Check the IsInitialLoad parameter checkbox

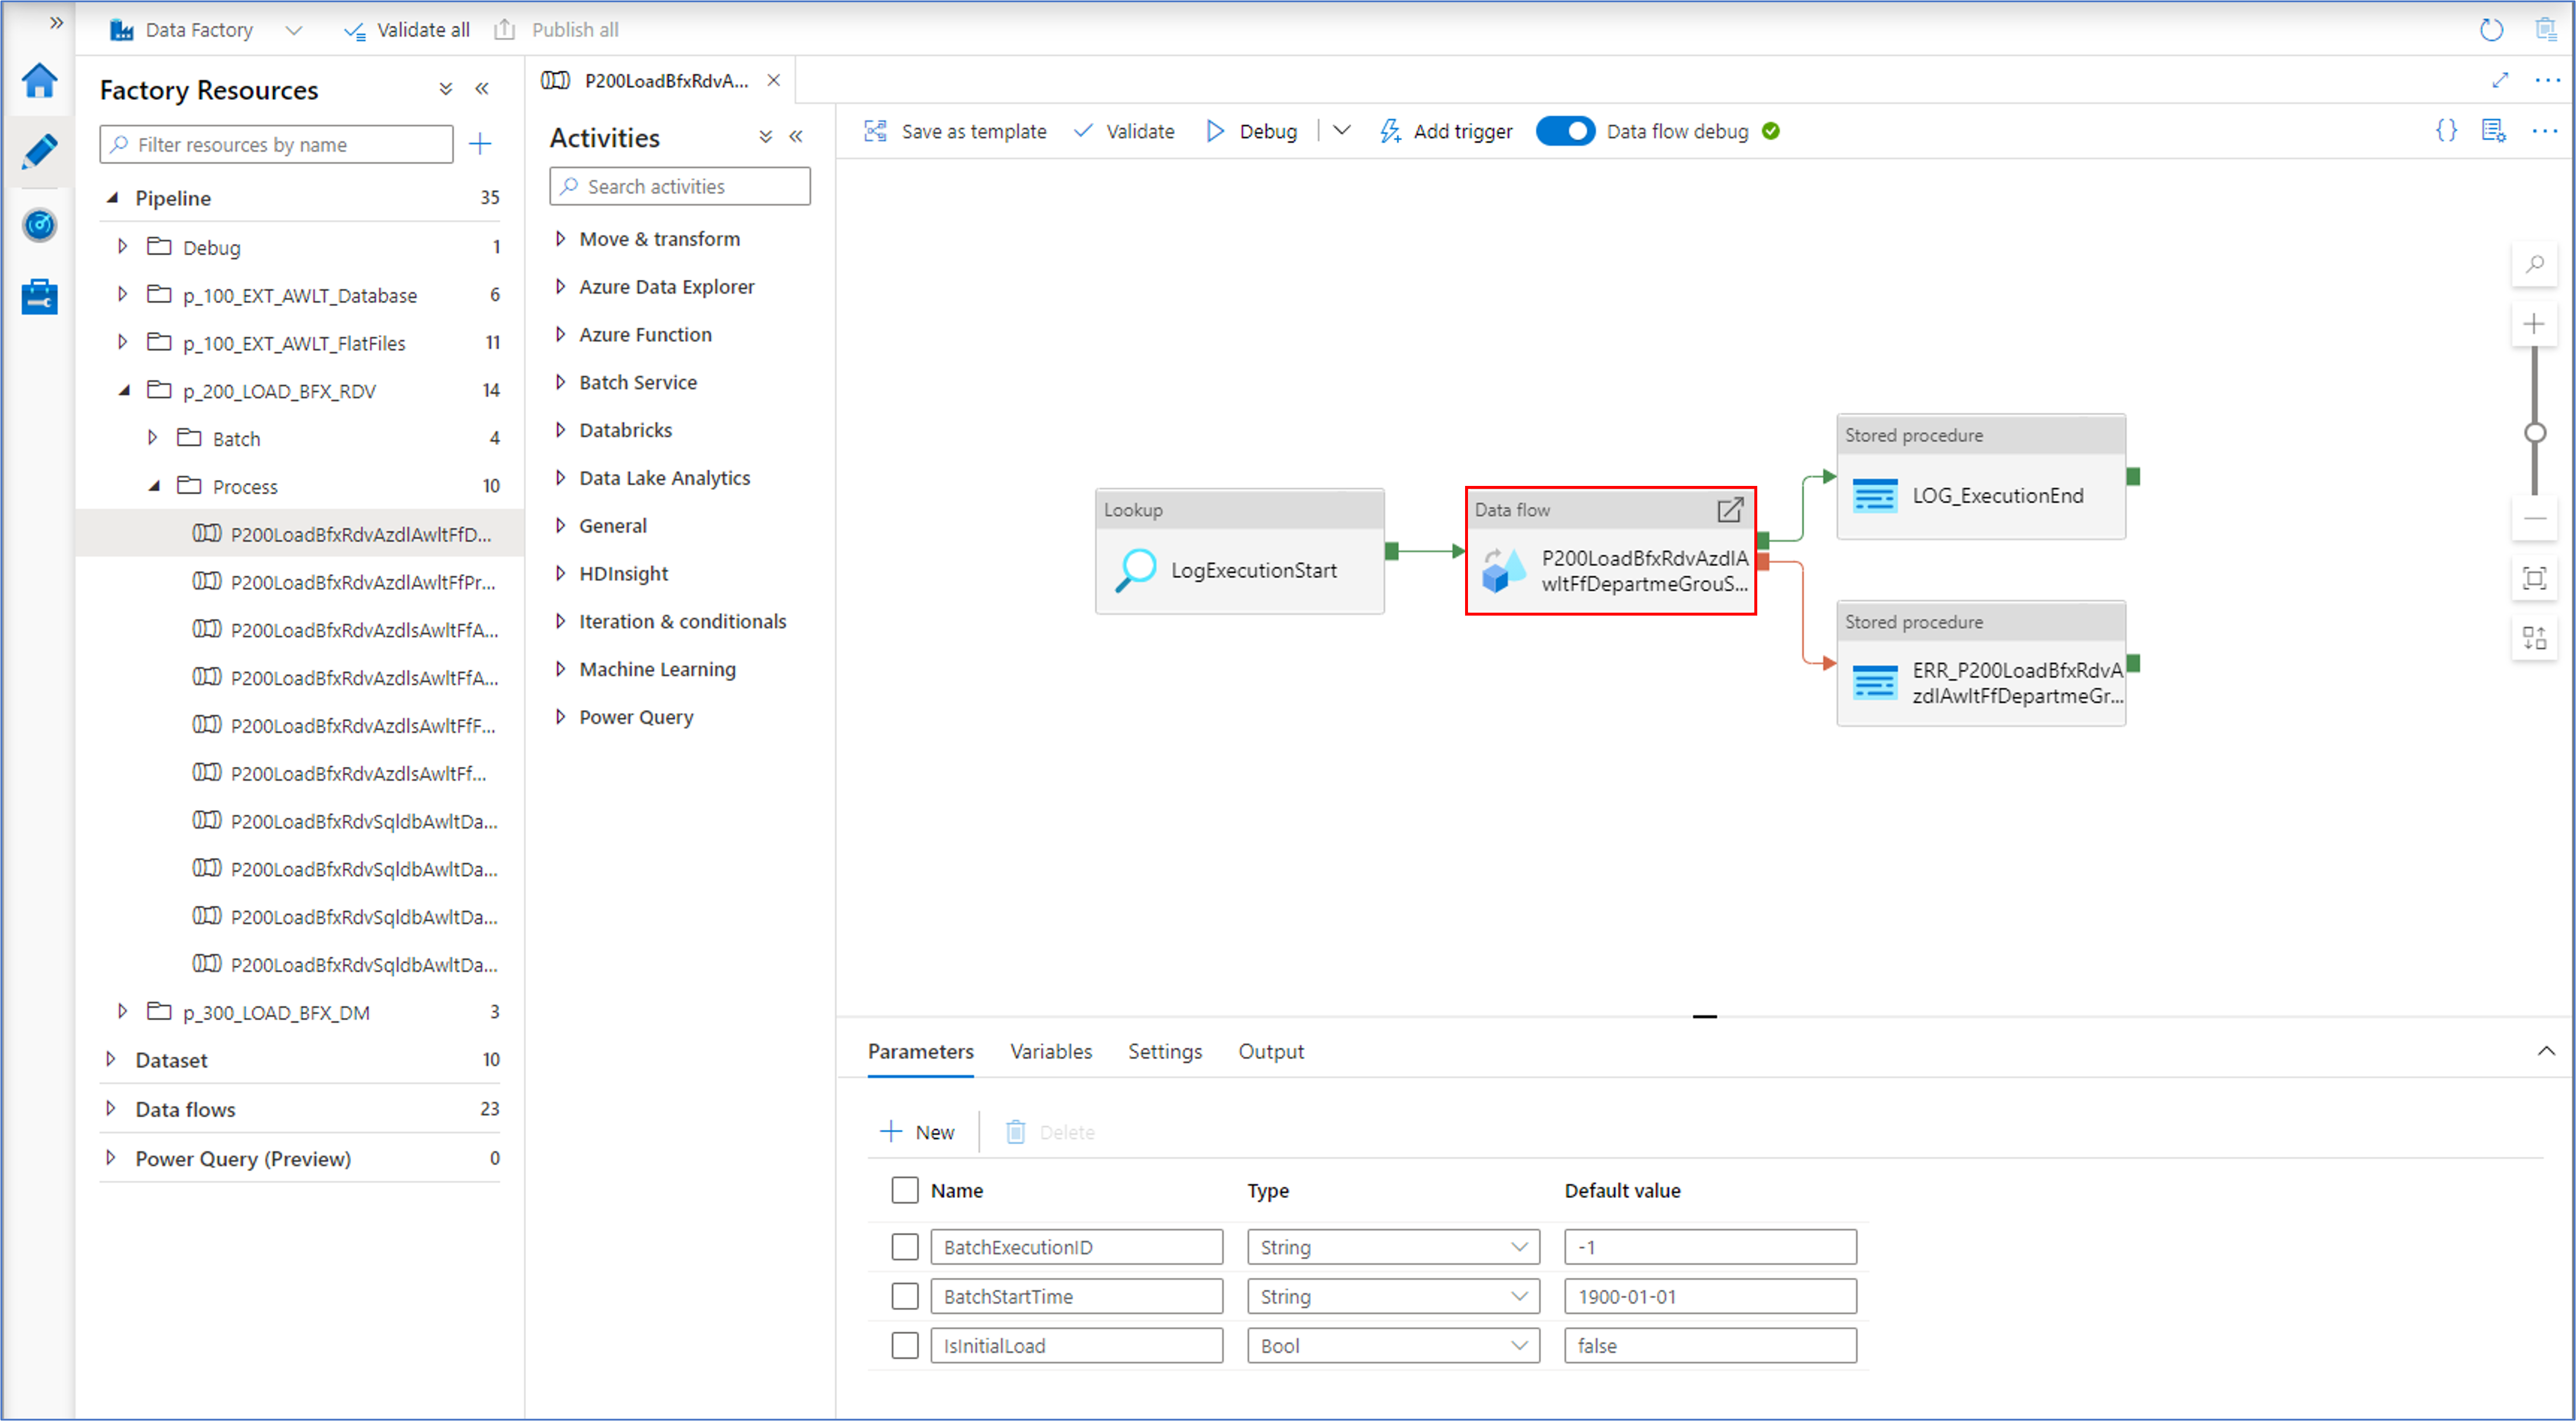[x=904, y=1346]
